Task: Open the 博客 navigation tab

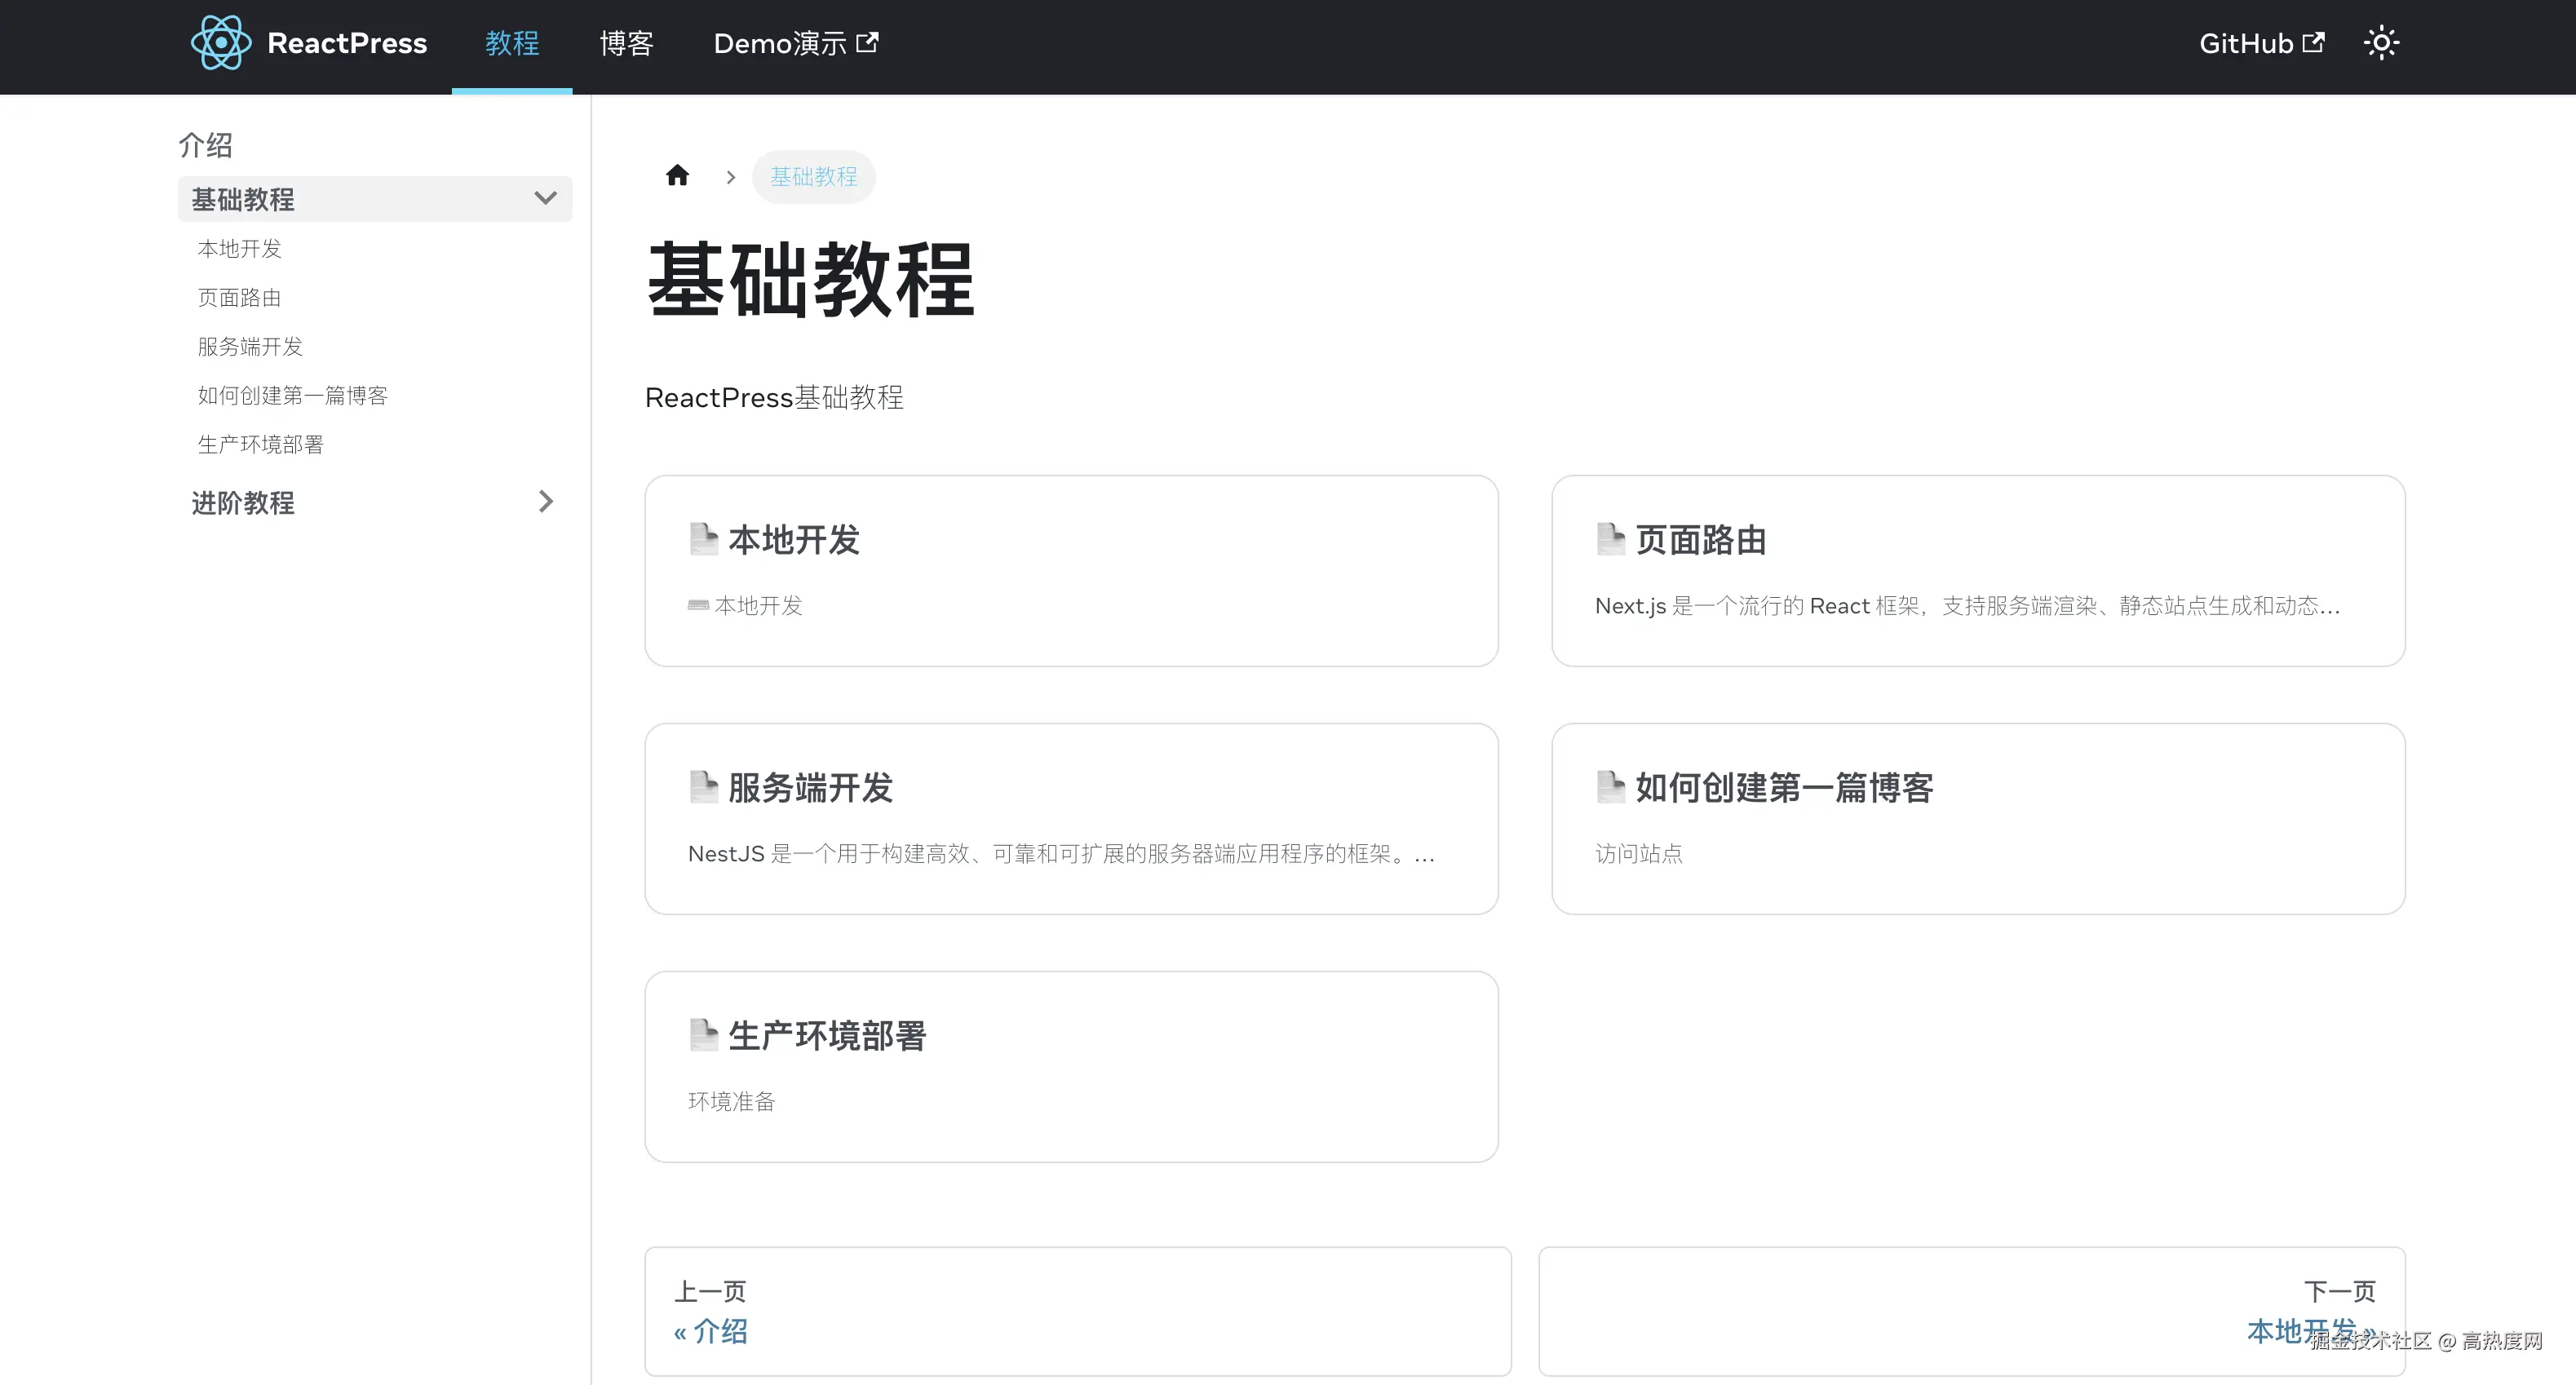Action: (626, 43)
